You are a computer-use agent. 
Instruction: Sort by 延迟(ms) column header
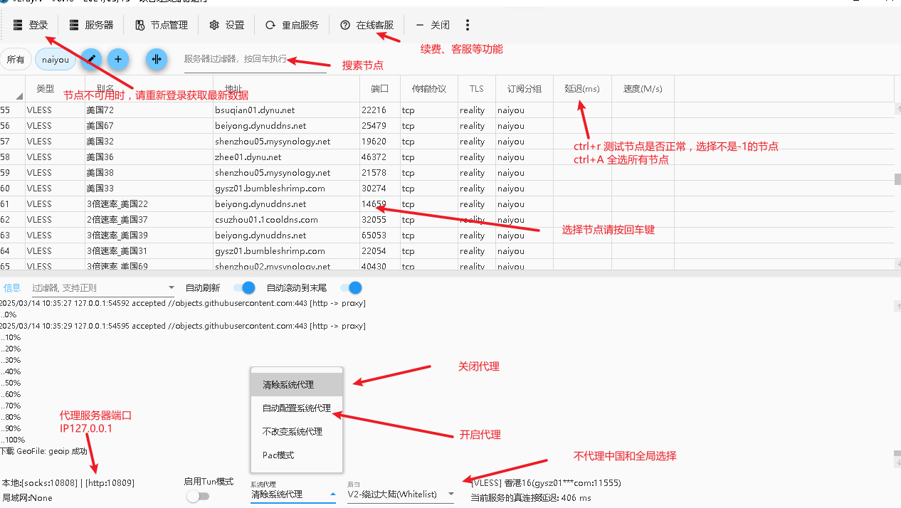(x=581, y=89)
